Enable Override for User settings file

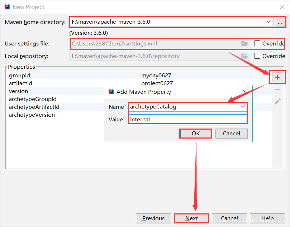[257, 43]
